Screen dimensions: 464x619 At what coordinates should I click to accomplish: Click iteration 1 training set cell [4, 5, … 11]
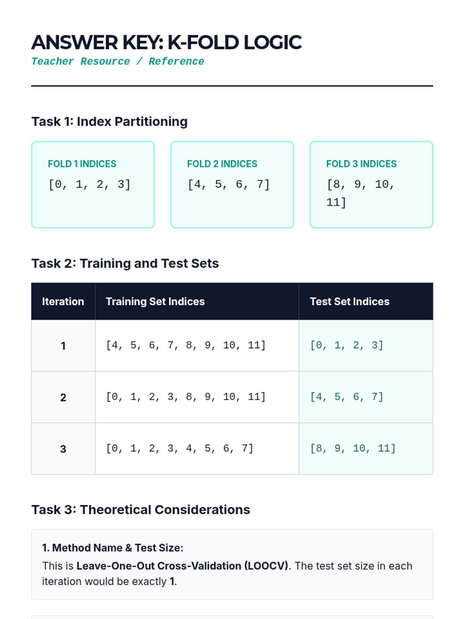(186, 345)
